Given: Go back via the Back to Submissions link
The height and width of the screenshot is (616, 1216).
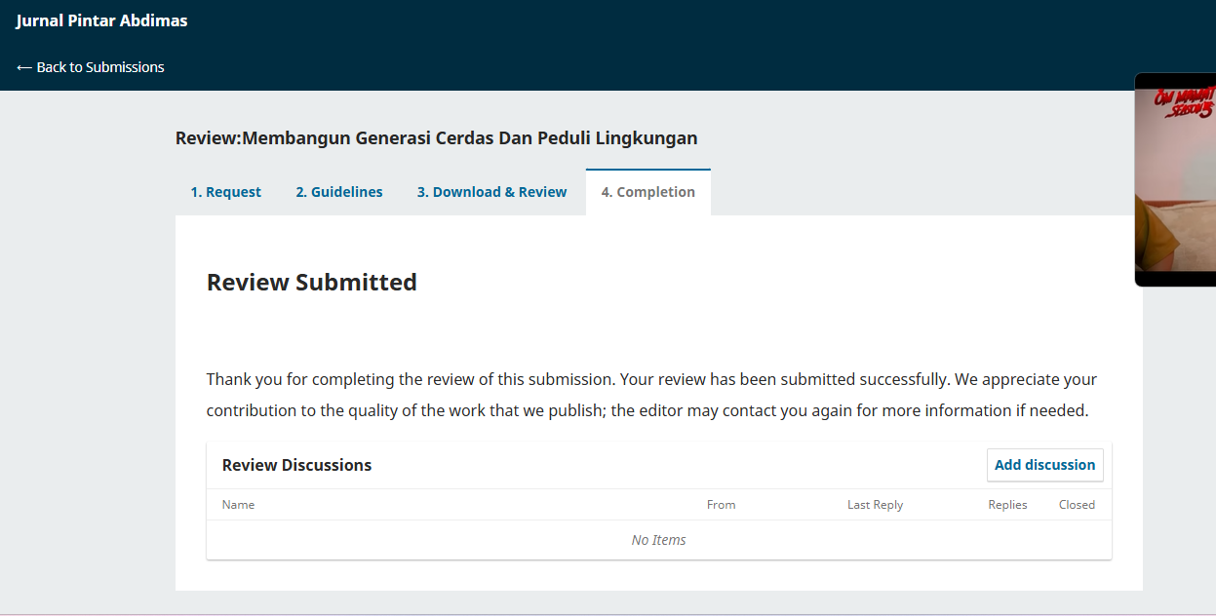Looking at the screenshot, I should [91, 67].
